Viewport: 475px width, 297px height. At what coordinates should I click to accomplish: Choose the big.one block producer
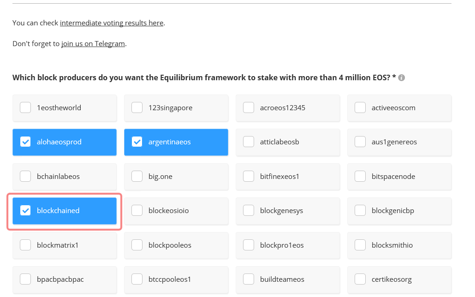coord(137,176)
